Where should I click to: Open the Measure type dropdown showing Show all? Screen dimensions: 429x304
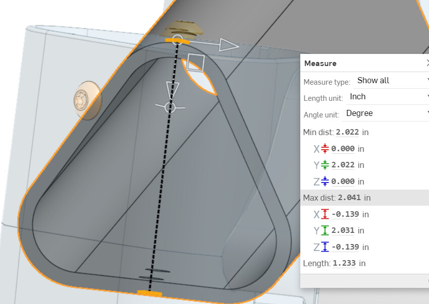coord(391,81)
